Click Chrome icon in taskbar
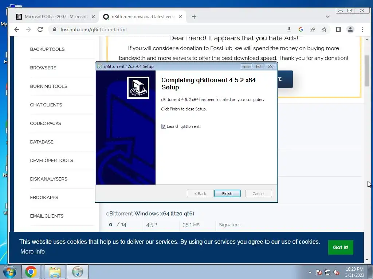 31,272
